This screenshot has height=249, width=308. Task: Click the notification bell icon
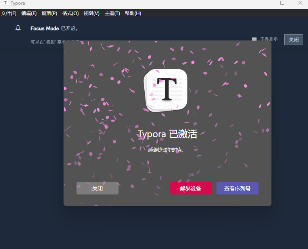pos(18,28)
